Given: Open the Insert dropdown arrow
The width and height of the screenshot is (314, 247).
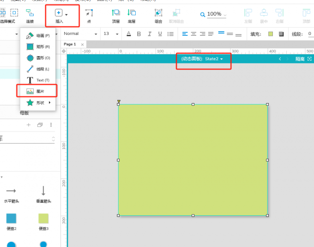Looking at the screenshot, I should (66, 15).
